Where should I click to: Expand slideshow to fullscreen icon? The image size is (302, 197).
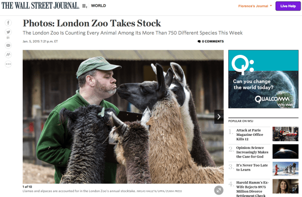[219, 190]
